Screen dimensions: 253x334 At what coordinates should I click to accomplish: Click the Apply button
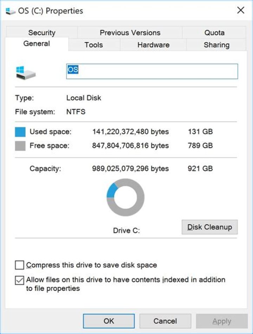click(222, 321)
